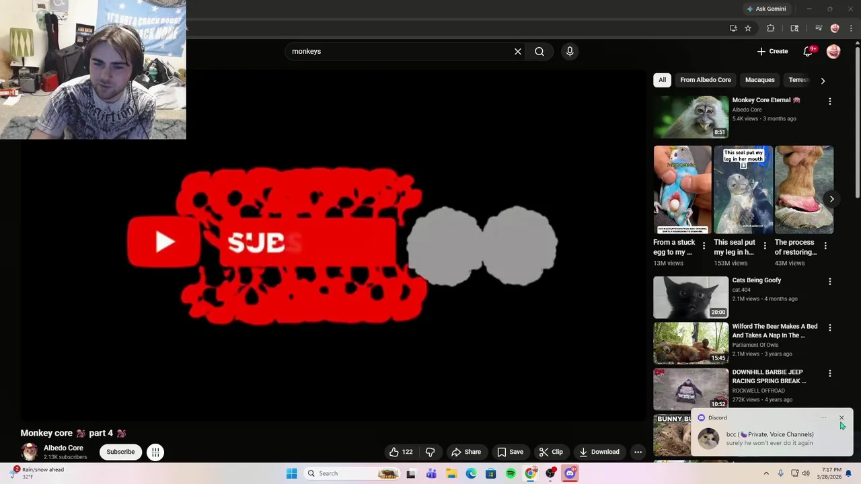
Task: Open menu for The process of restoring Short
Action: click(x=825, y=246)
